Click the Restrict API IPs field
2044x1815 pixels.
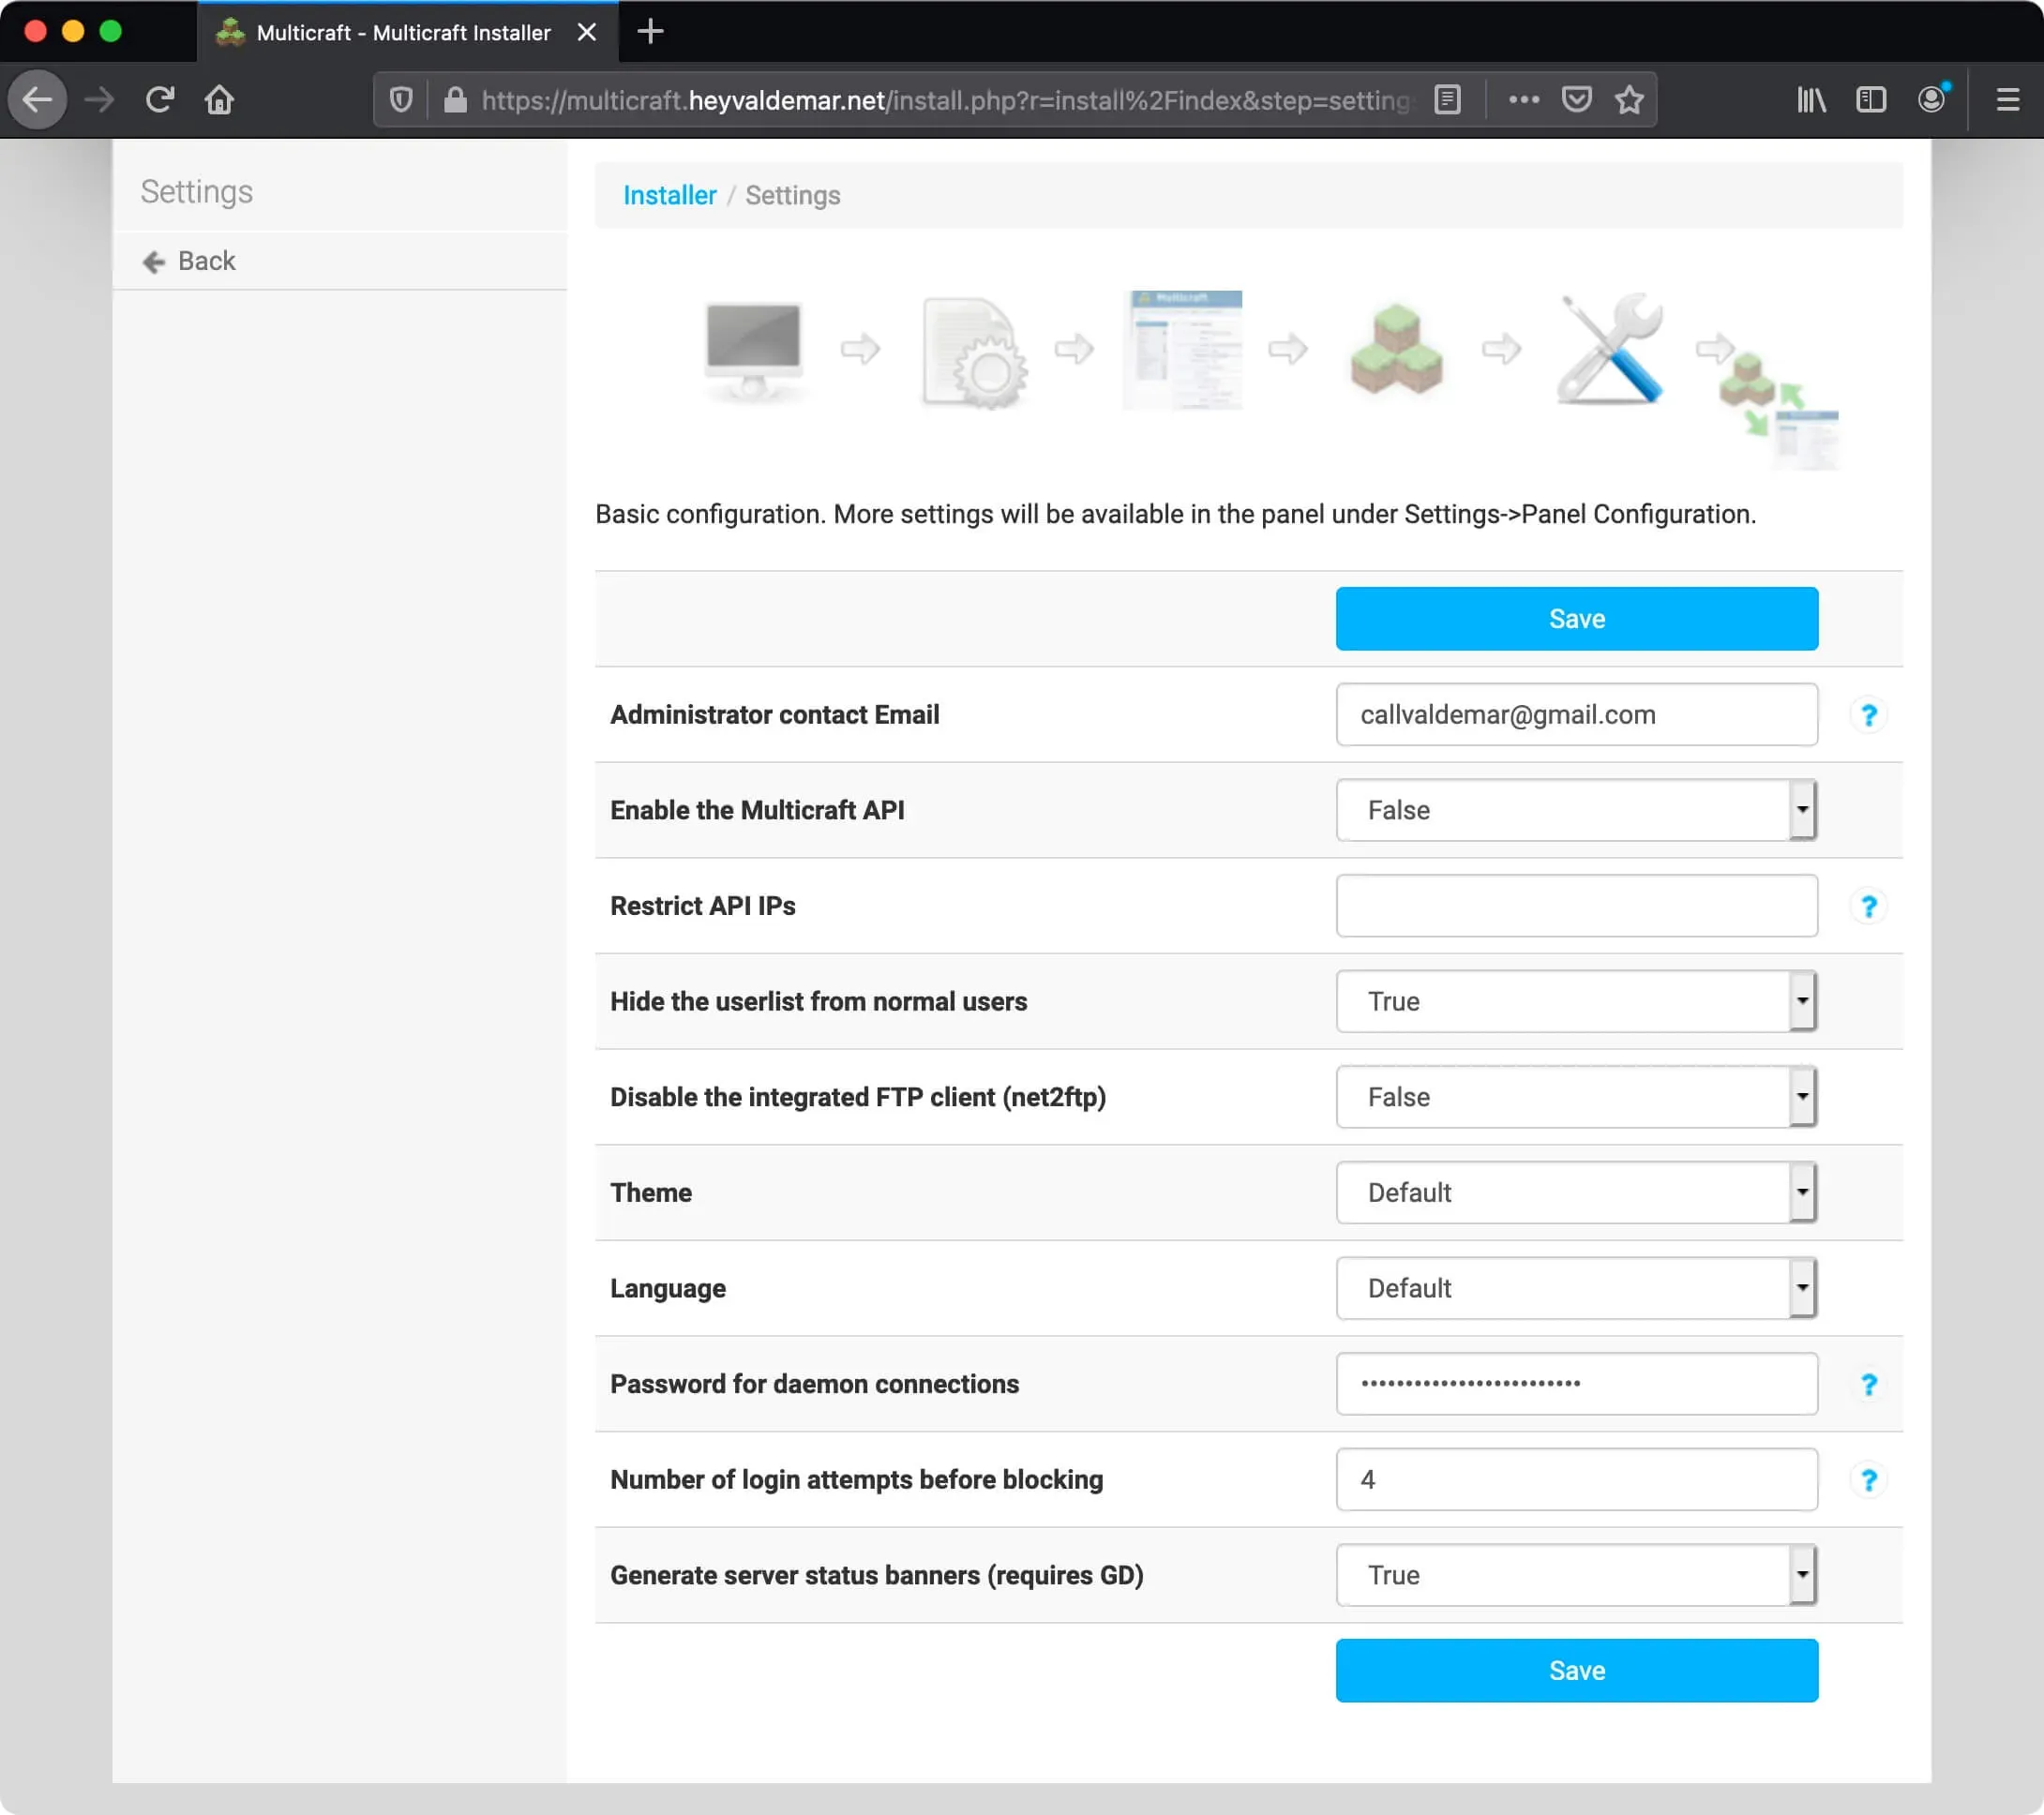(x=1577, y=906)
